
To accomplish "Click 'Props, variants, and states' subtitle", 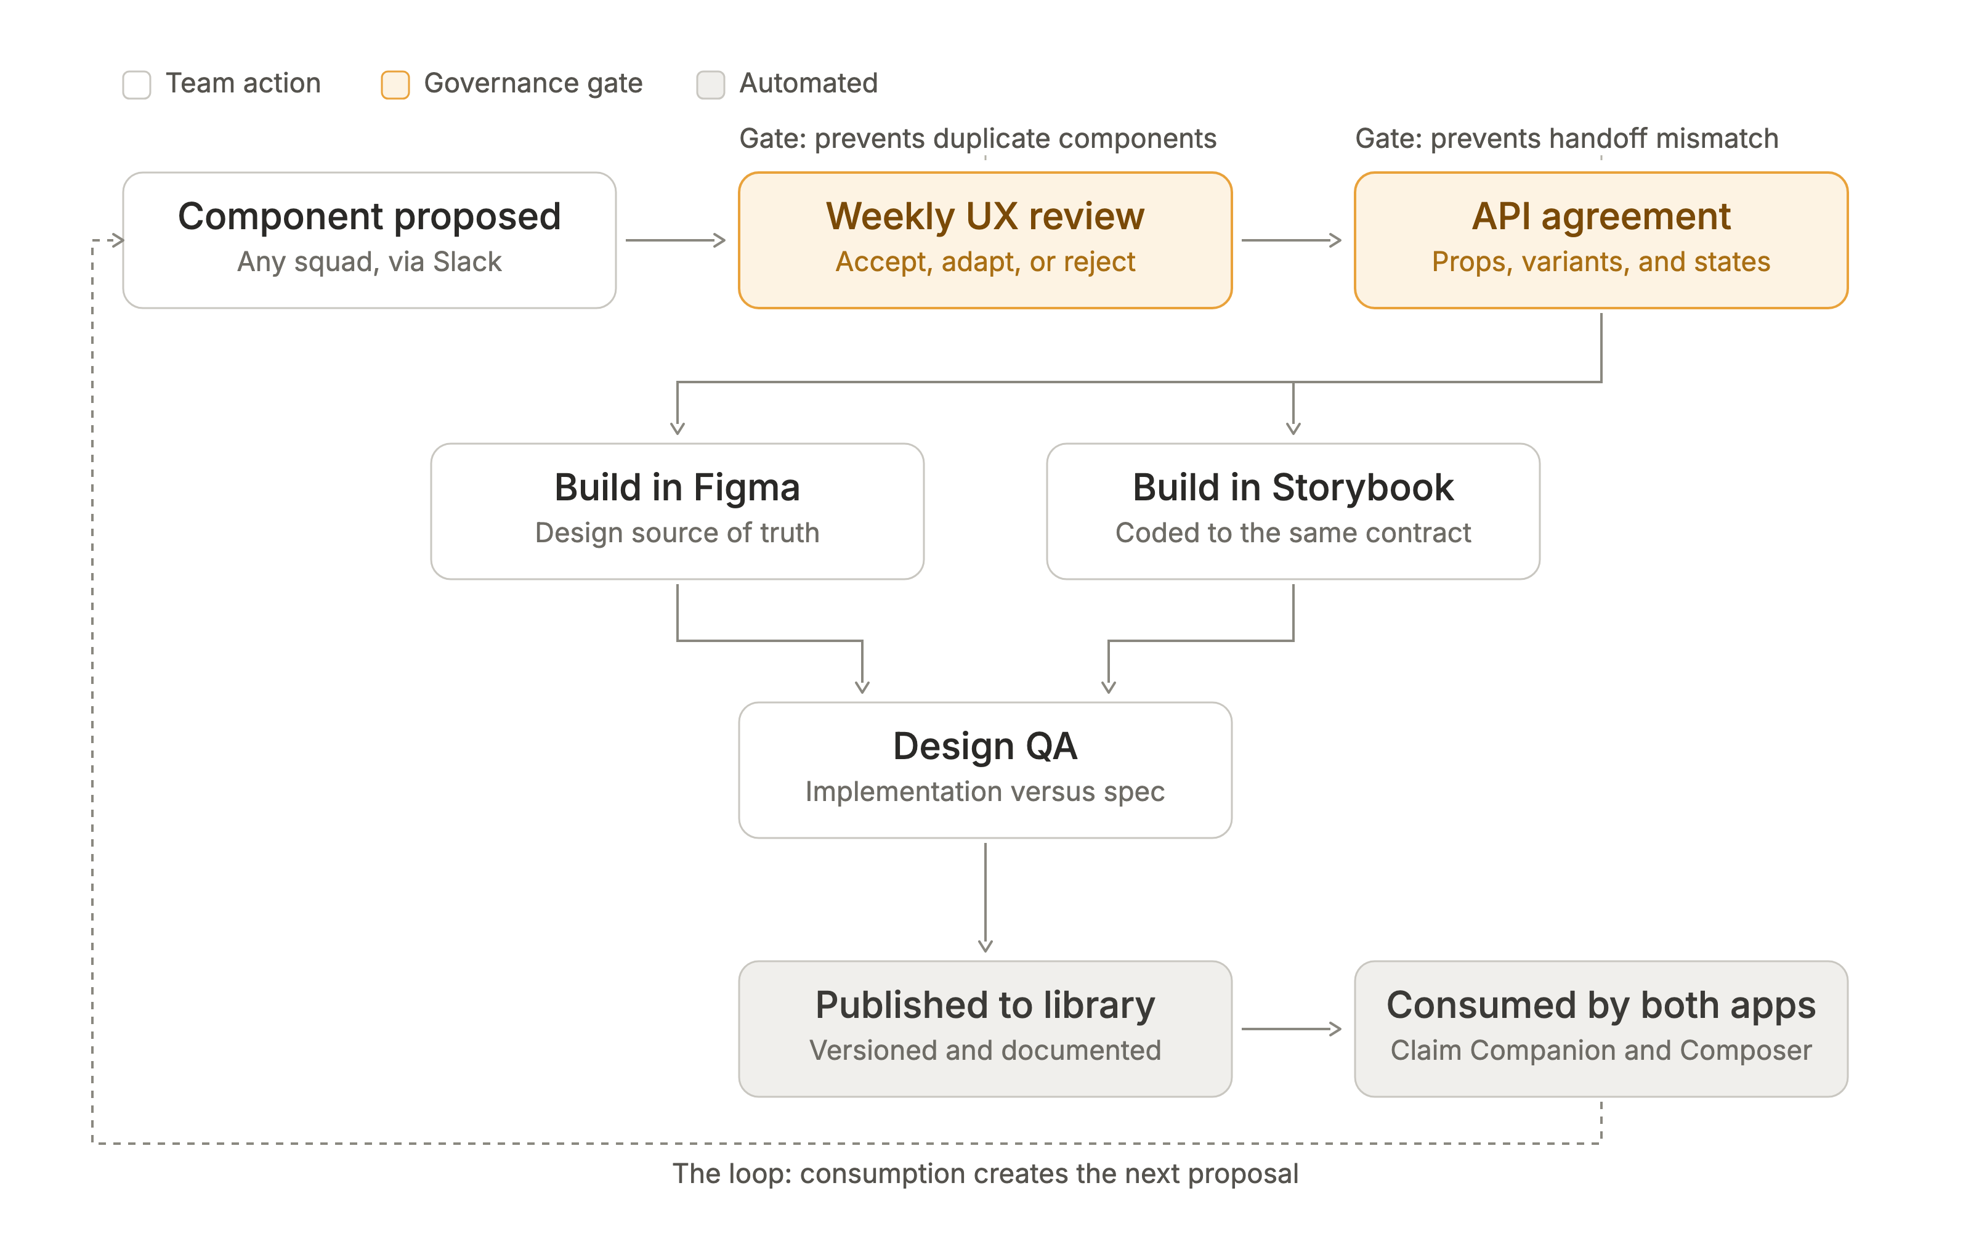I will [1601, 262].
